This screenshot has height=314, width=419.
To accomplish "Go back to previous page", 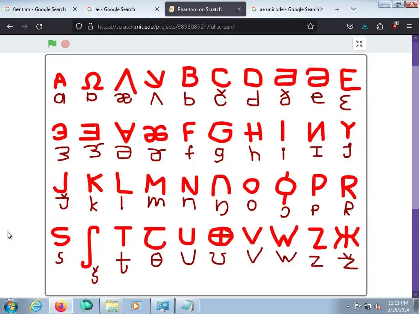I will 10,27.
